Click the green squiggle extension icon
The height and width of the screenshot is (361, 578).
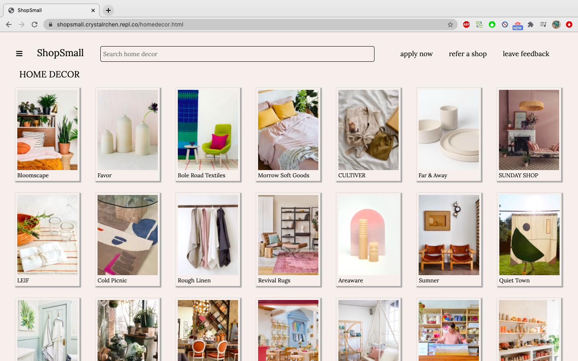coord(479,24)
